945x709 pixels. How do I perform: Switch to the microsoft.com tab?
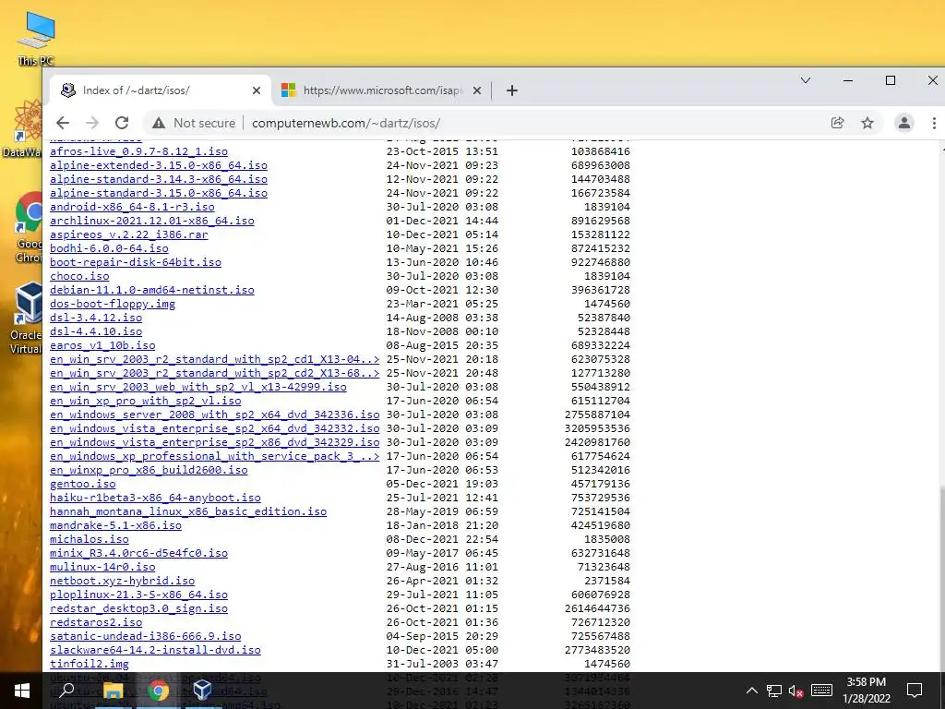[x=381, y=90]
